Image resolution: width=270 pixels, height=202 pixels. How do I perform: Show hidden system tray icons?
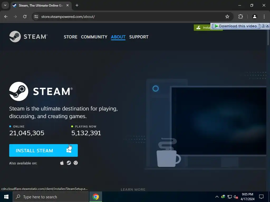(x=217, y=197)
